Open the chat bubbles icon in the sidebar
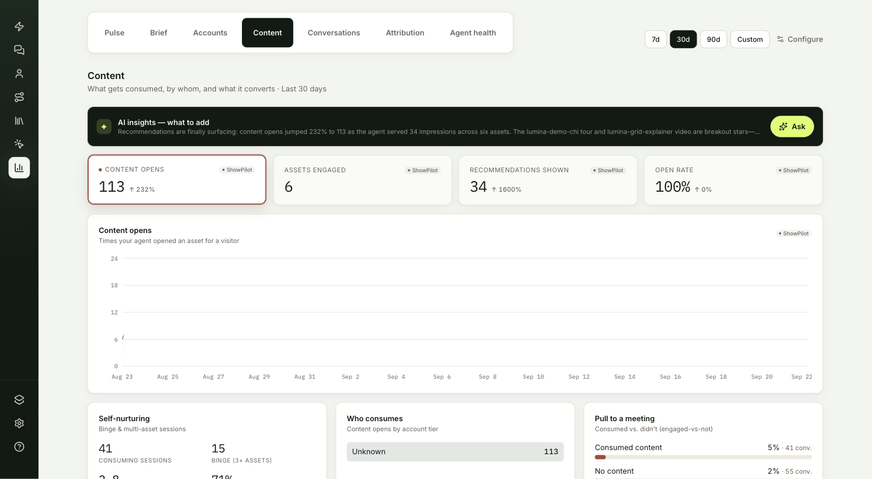Viewport: 872px width, 479px height. click(x=19, y=50)
